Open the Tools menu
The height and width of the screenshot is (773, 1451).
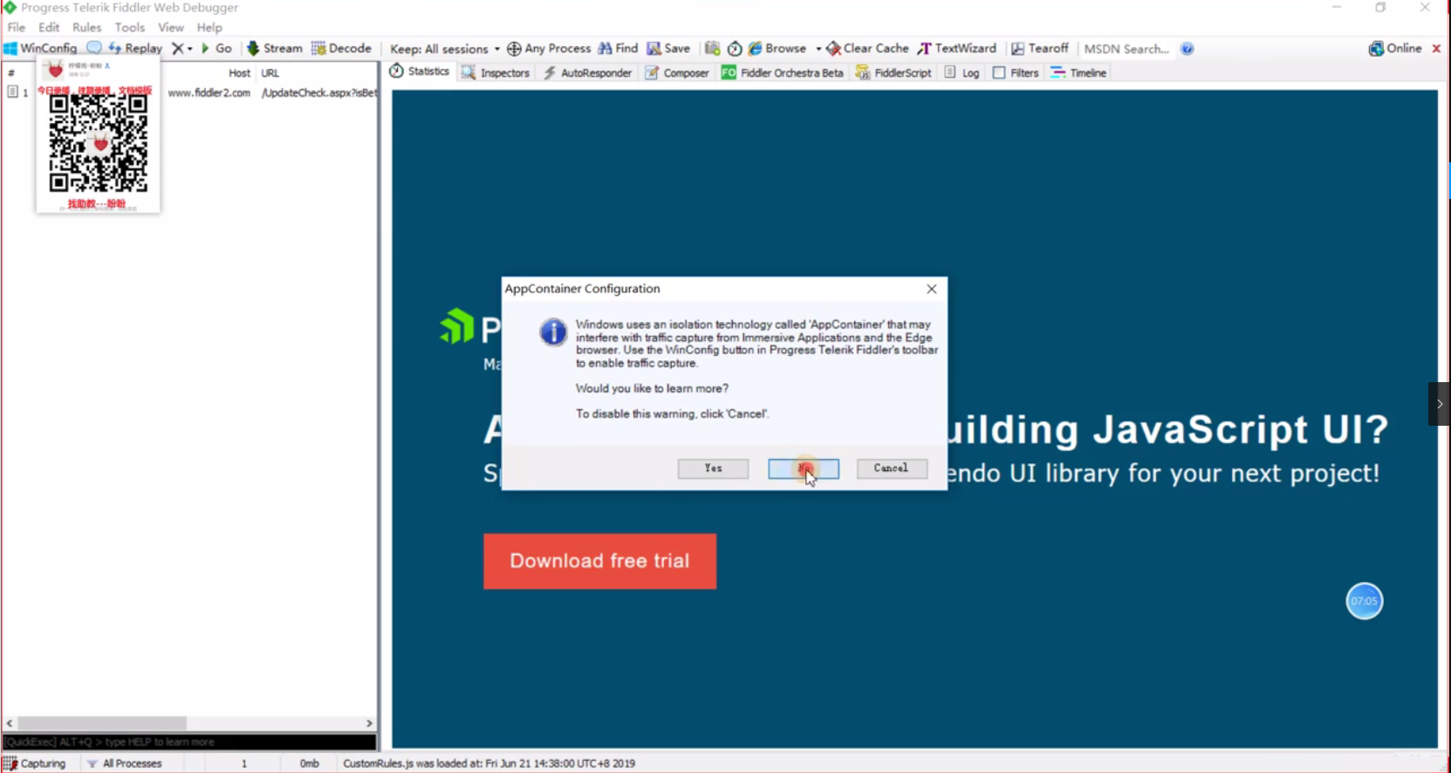click(x=129, y=27)
